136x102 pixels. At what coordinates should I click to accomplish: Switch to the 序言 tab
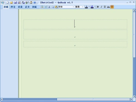pyautogui.click(x=13, y=7)
